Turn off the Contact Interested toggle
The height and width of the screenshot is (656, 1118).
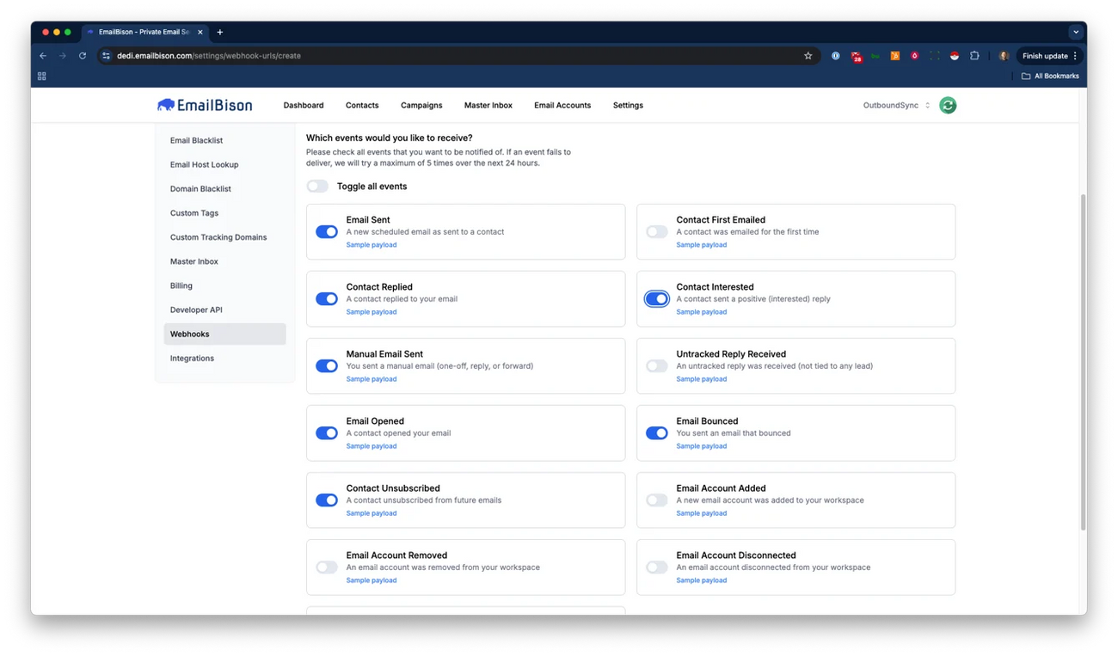click(656, 298)
